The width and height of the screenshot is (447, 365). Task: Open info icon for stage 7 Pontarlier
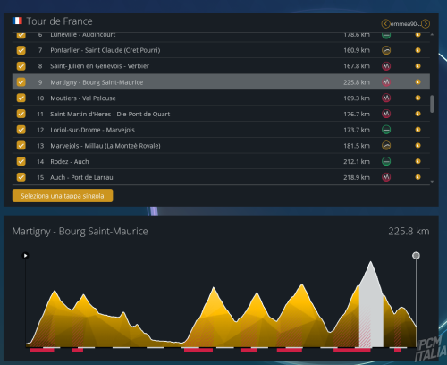pos(417,50)
